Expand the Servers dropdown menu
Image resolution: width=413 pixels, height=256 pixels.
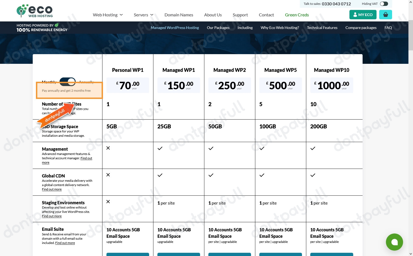click(x=143, y=15)
